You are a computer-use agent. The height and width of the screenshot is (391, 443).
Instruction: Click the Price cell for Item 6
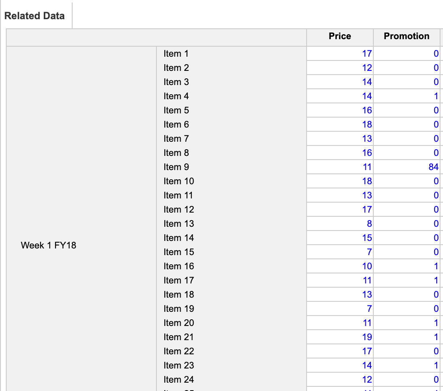tap(340, 125)
